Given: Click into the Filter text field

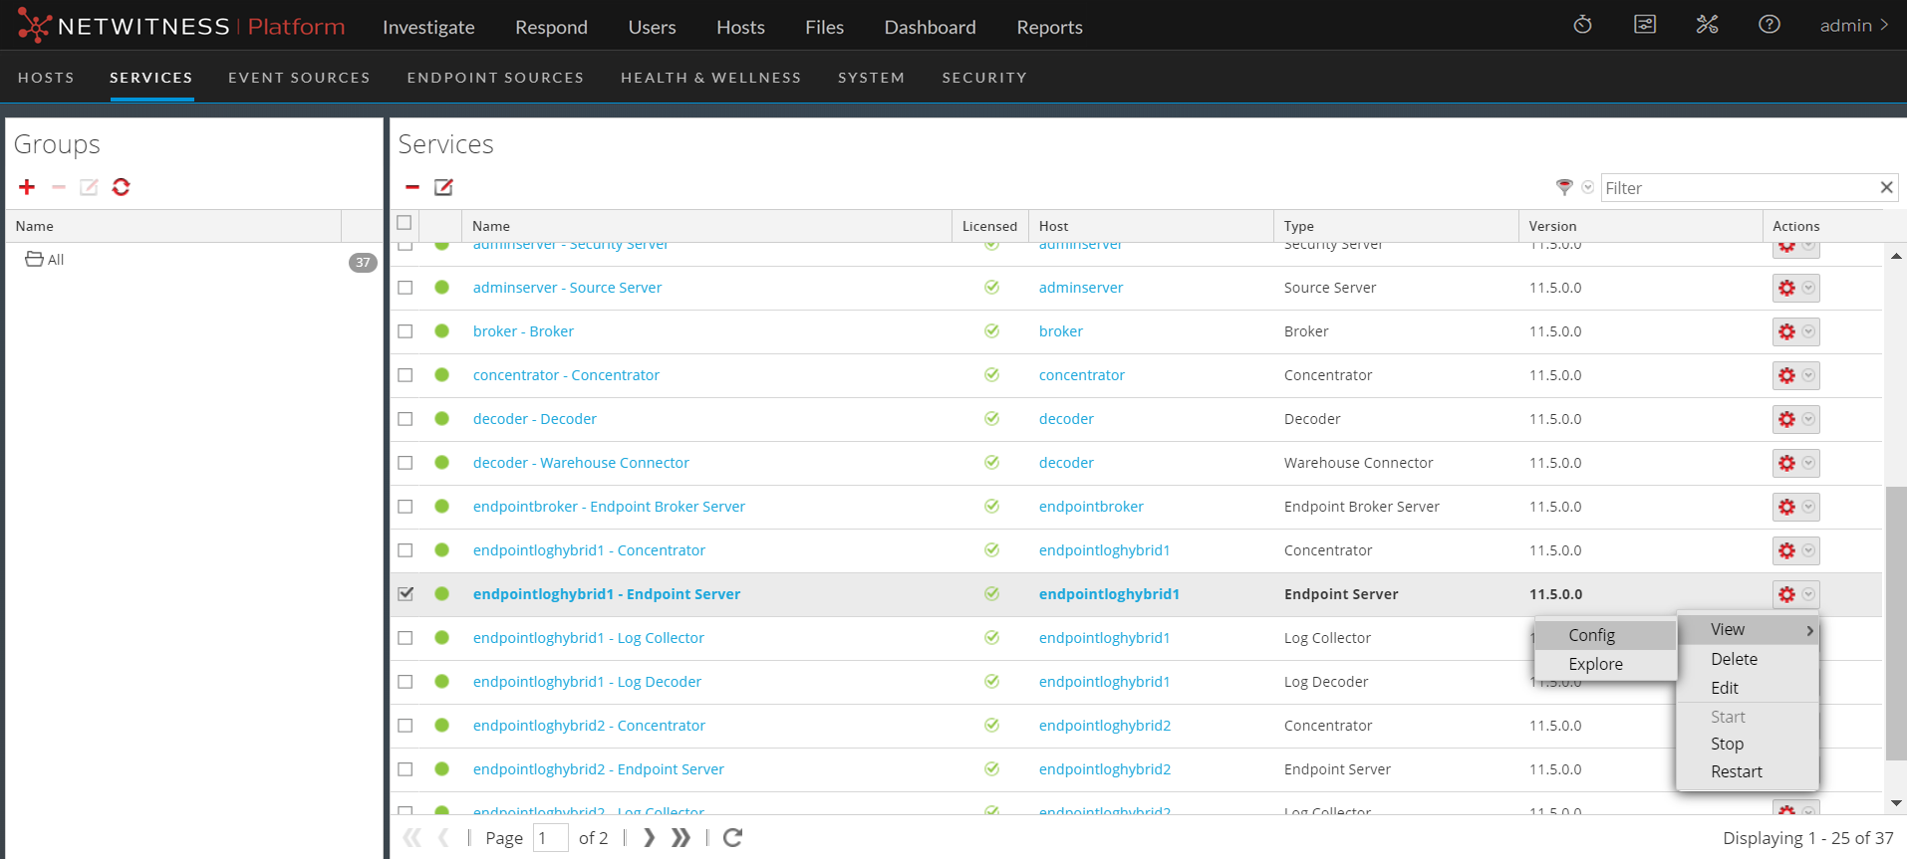Looking at the screenshot, I should tap(1738, 188).
